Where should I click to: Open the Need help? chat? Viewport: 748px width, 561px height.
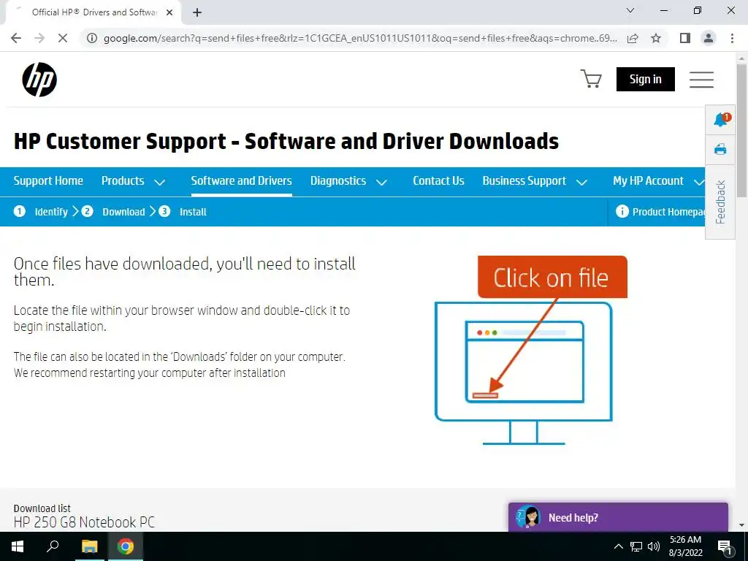pos(618,517)
